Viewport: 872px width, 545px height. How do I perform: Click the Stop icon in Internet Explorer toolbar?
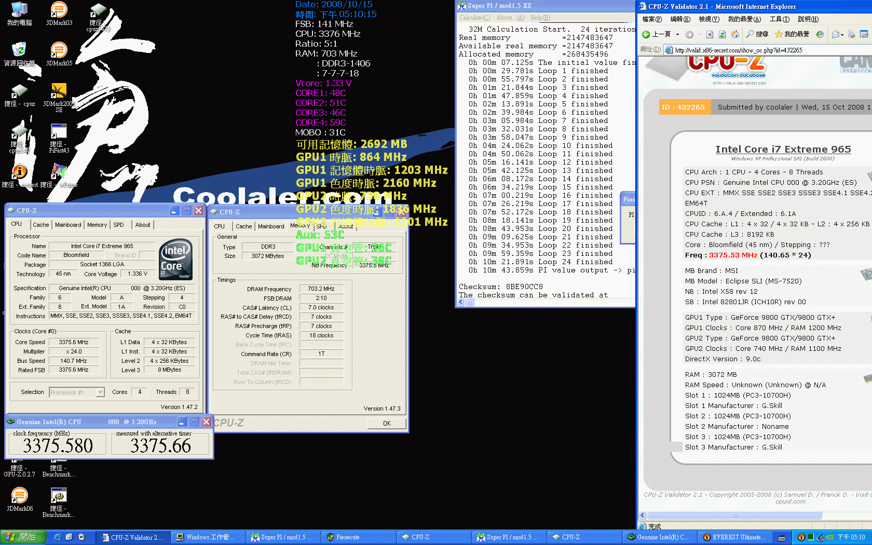click(x=710, y=34)
